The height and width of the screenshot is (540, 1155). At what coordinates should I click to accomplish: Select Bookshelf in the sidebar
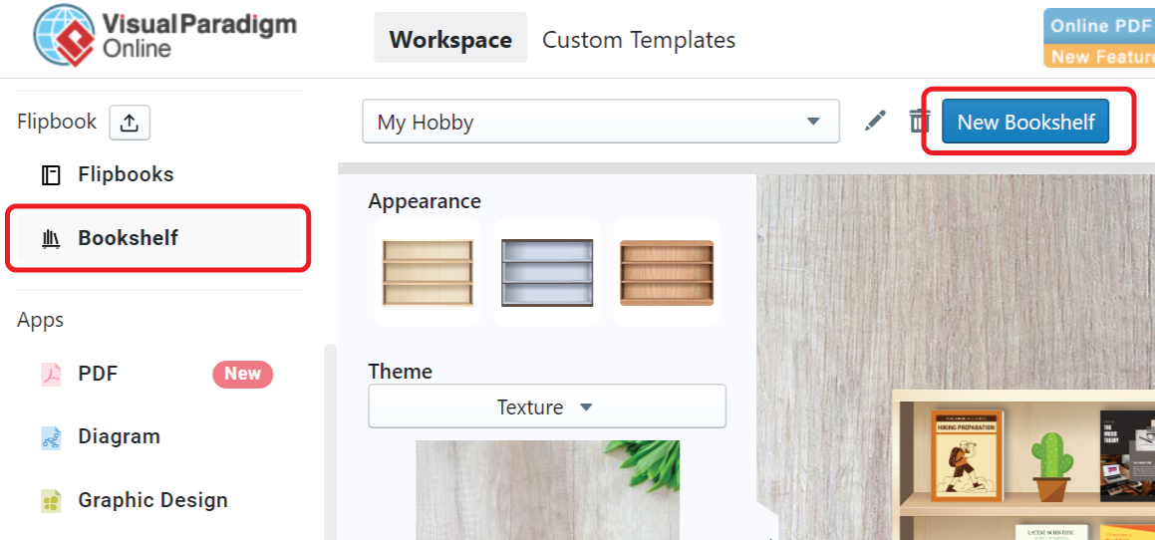click(x=128, y=238)
